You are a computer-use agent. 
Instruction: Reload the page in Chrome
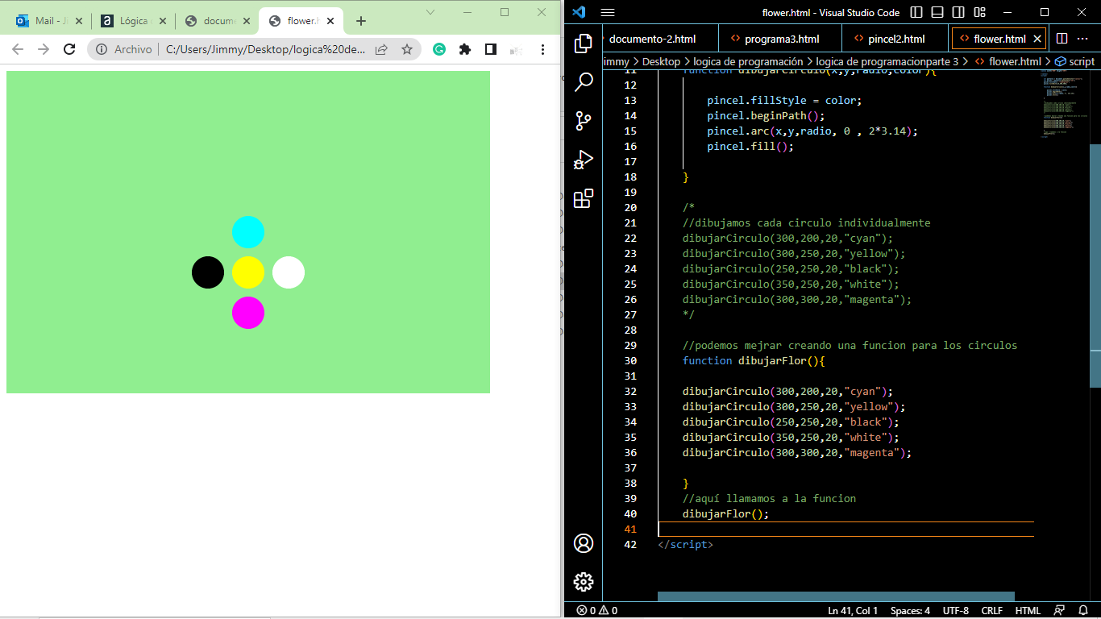pyautogui.click(x=69, y=49)
